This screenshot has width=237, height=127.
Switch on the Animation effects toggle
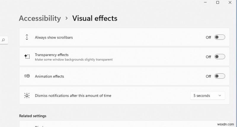(220, 76)
